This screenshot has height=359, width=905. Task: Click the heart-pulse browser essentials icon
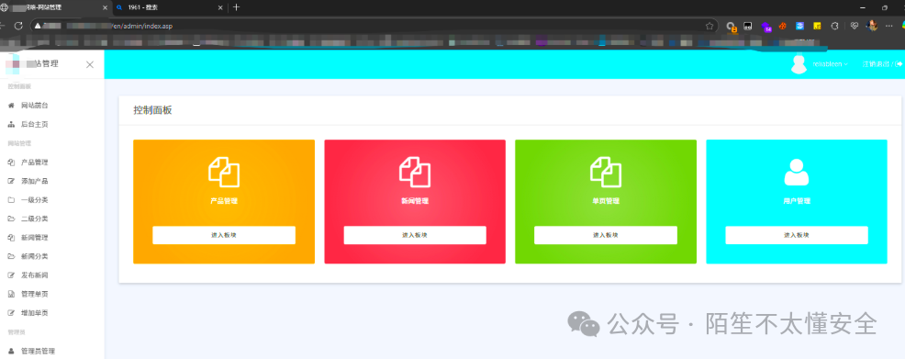click(x=855, y=26)
